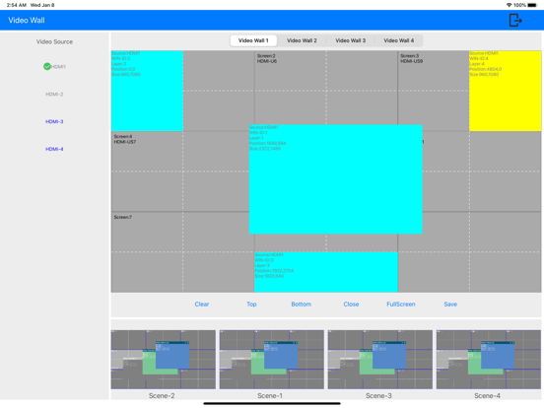Click Screen:4 HDMI-US7 cell label

coord(125,139)
